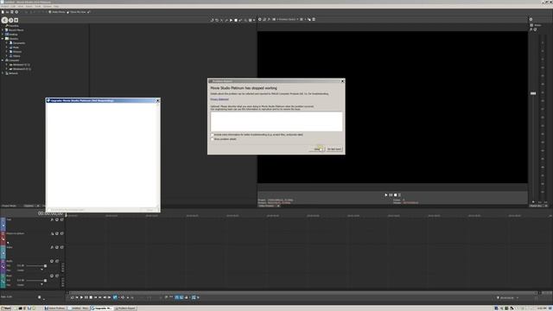Click Play in the timeline transport bar
553x311 pixels.
pyautogui.click(x=81, y=297)
